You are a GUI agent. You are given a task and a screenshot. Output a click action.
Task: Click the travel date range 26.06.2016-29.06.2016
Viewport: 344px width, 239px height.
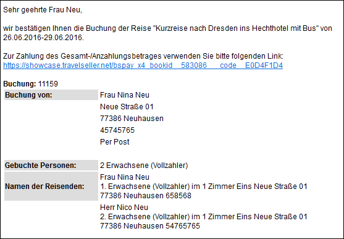coord(43,38)
